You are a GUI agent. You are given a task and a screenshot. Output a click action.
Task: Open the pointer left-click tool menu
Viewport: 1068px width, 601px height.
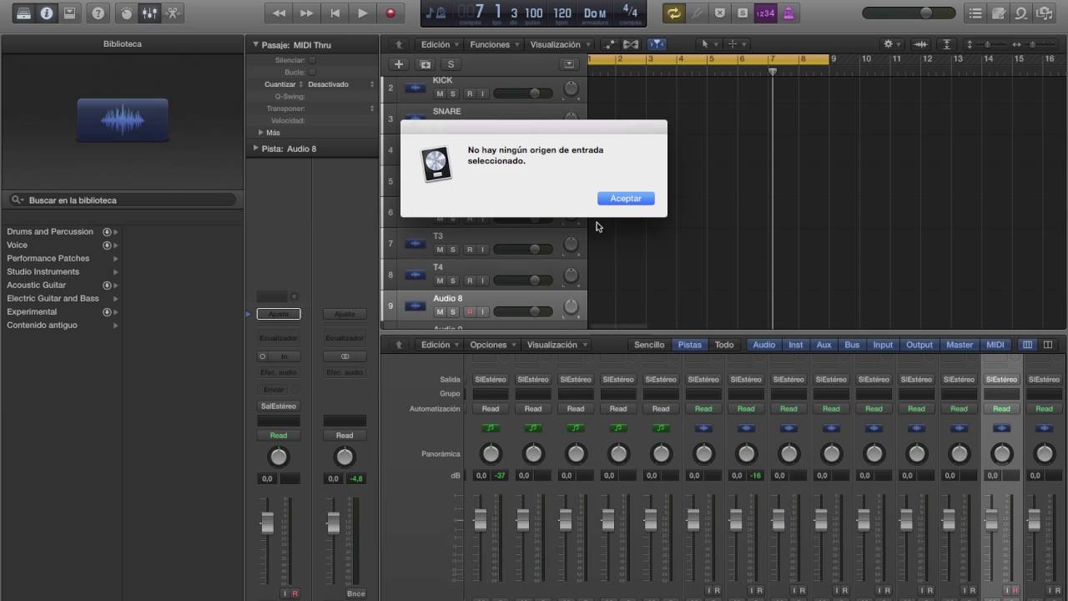708,44
